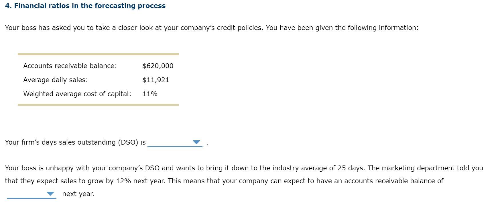
Task: Click the blue arrow before 'next year'
Action: click(50, 194)
